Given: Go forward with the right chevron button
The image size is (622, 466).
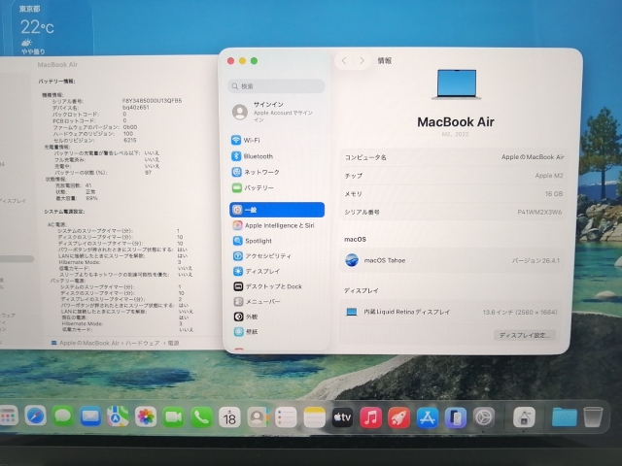Looking at the screenshot, I should pos(362,60).
